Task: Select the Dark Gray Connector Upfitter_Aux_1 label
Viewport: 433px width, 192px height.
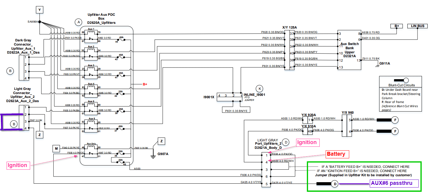Action: (24, 46)
